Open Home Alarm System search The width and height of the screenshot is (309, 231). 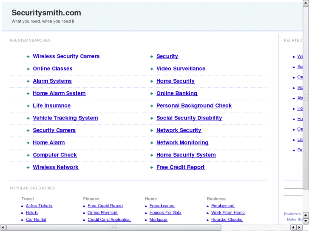[x=59, y=93]
